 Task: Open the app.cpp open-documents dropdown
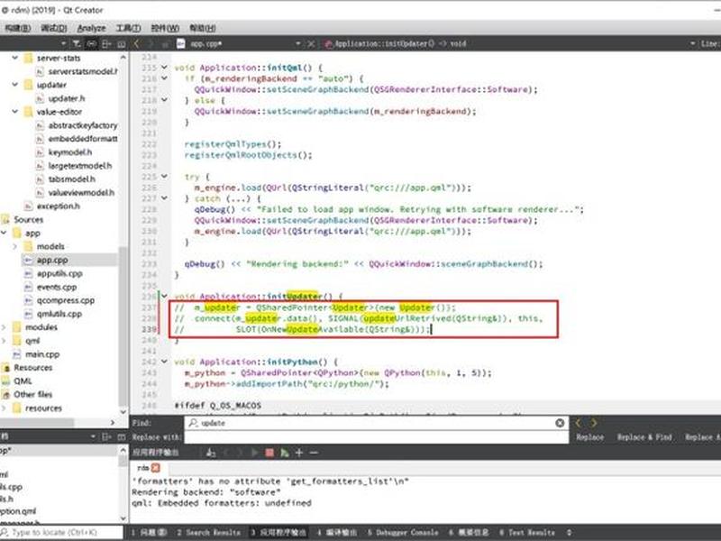coord(298,43)
